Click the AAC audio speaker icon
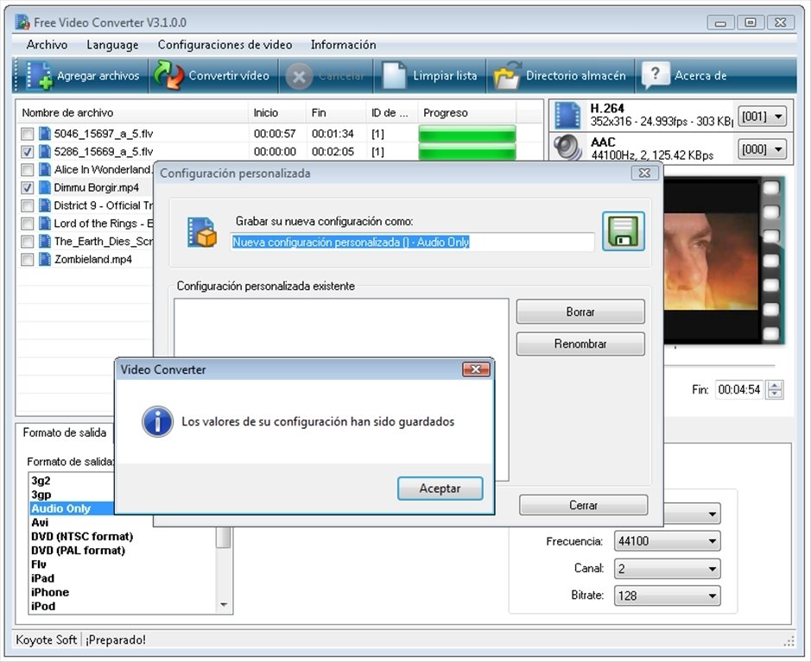This screenshot has height=662, width=811. pos(567,148)
